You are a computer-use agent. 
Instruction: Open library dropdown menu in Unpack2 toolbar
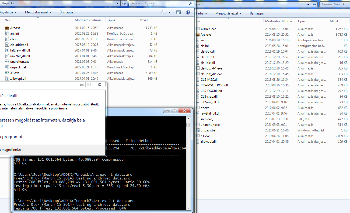coord(9,12)
